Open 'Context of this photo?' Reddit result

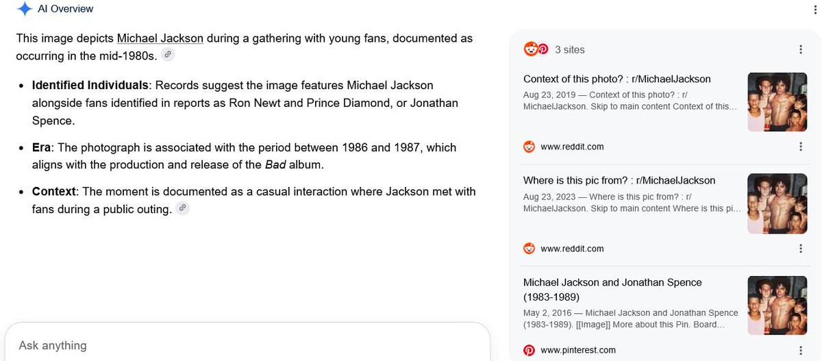[617, 79]
